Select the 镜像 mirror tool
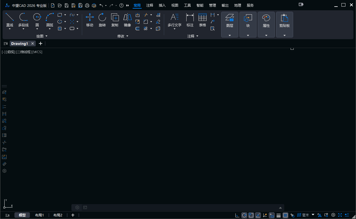 [x=127, y=21]
